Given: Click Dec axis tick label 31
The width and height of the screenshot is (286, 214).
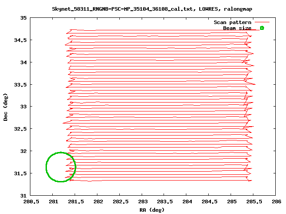Looking at the screenshot, I should [23, 196].
